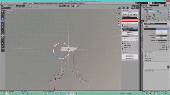Click the green Y axis on navigation gizmo
170x95 pixels.
[116, 11]
